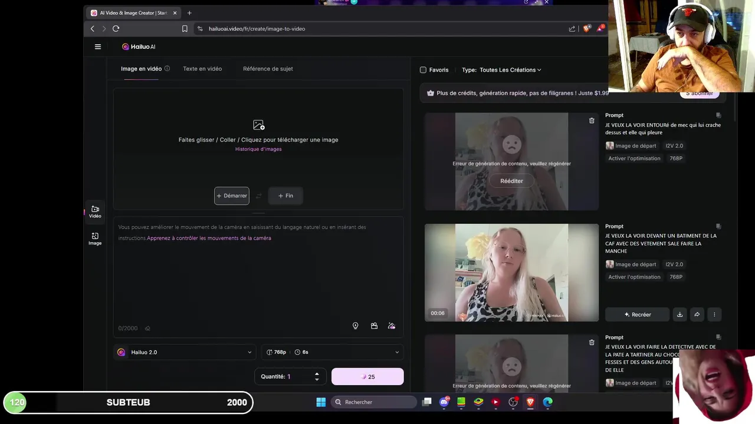755x424 pixels.
Task: Open Historique d'images link
Action: [258, 149]
